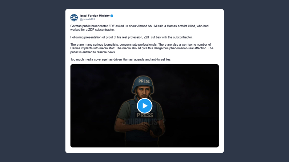Click the camera held by the illustrated figure
Image resolution: width=289 pixels, height=162 pixels.
tap(156, 130)
